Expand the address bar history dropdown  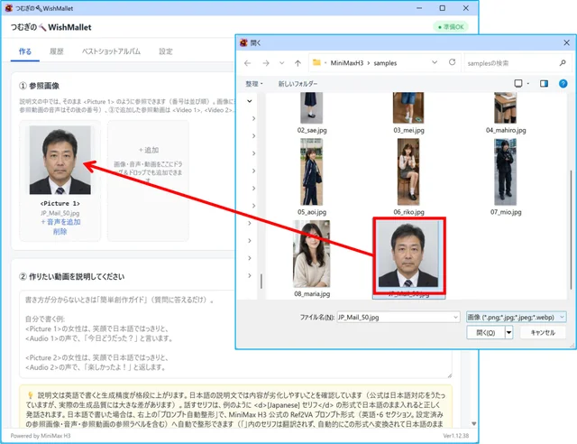coord(435,62)
